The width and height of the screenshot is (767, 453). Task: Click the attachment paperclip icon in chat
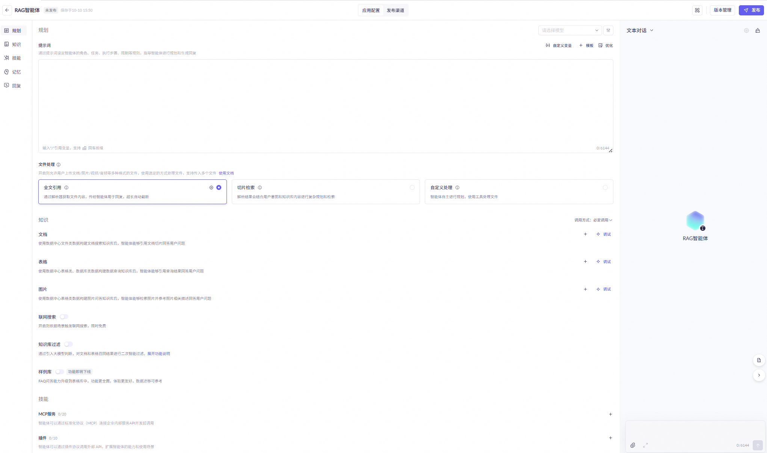[633, 445]
